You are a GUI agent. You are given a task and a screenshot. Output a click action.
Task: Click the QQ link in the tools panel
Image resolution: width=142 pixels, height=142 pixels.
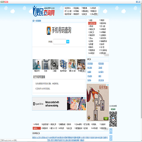click(101, 72)
